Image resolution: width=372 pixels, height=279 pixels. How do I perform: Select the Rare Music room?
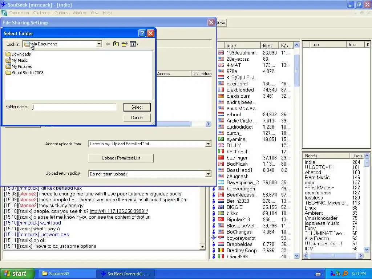click(317, 177)
